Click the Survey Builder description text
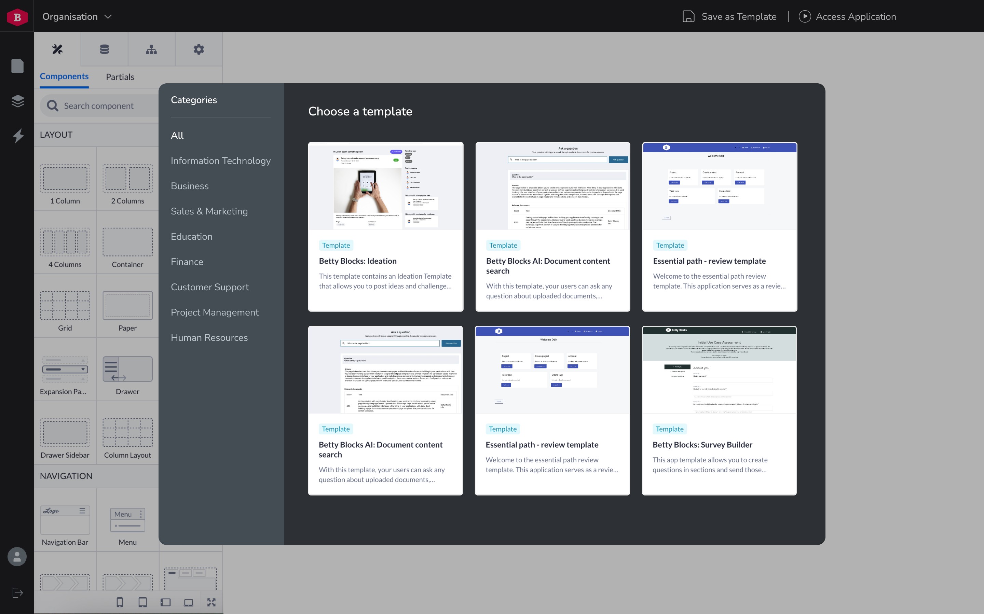This screenshot has width=984, height=614. tap(710, 464)
